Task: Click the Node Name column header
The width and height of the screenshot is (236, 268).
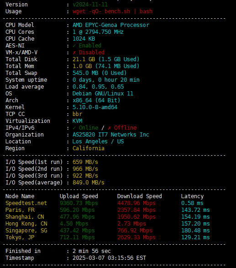Action: pos(20,196)
